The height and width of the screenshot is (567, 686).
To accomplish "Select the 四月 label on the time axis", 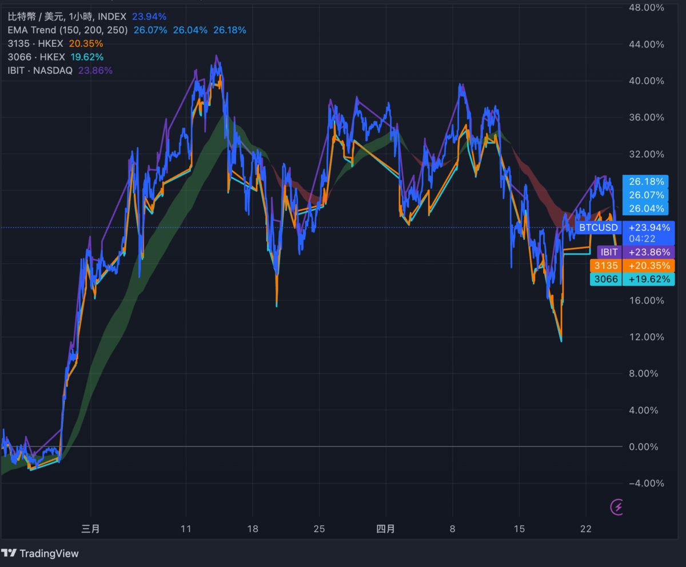I will (x=386, y=529).
